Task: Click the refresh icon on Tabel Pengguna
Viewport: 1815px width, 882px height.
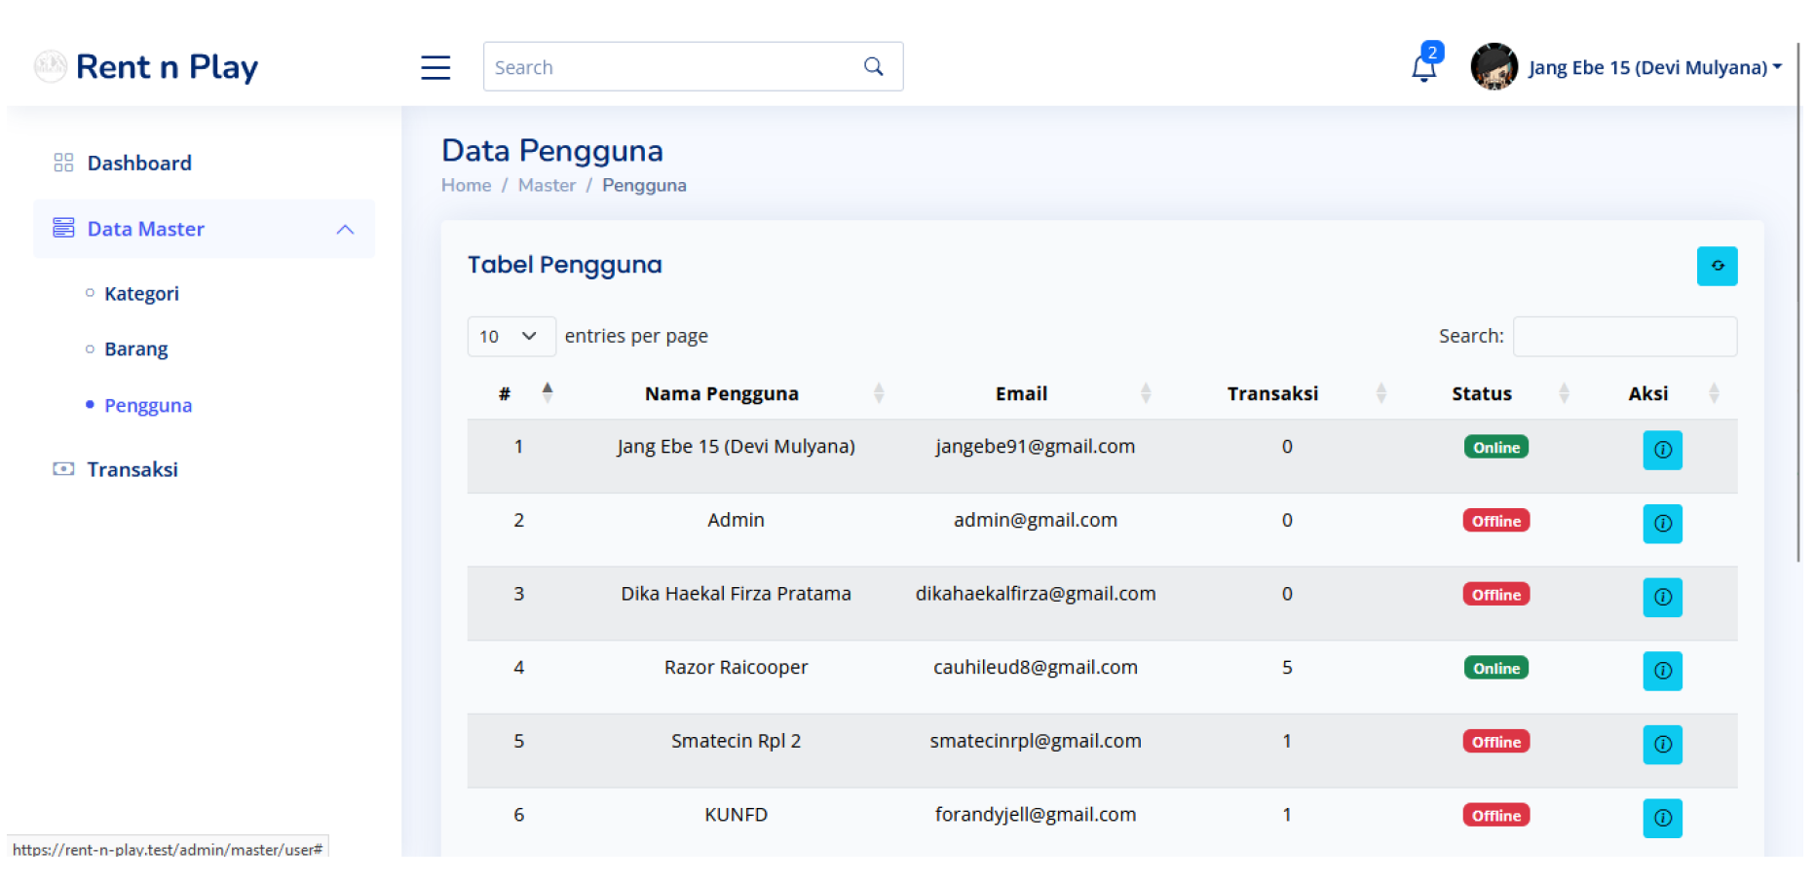Action: click(x=1718, y=265)
